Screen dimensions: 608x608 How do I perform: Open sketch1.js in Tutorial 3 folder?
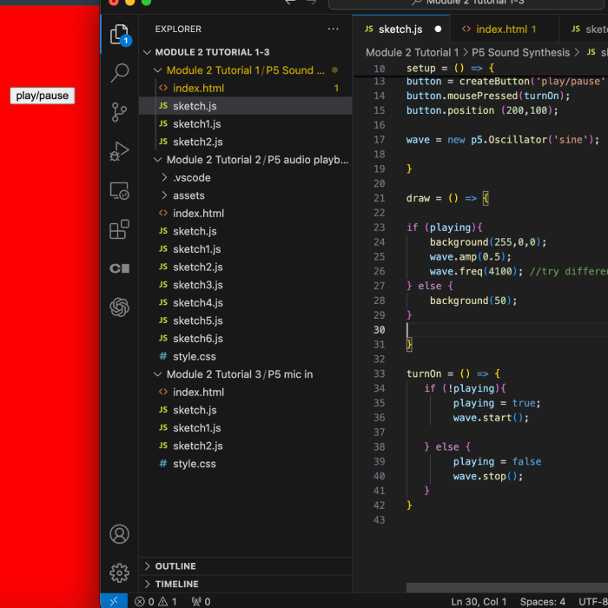tap(245, 427)
